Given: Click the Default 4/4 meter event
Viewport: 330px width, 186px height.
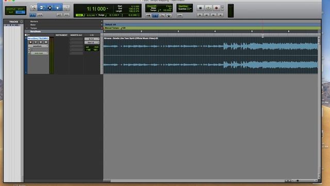Looking at the screenshot, I should 110,25.
